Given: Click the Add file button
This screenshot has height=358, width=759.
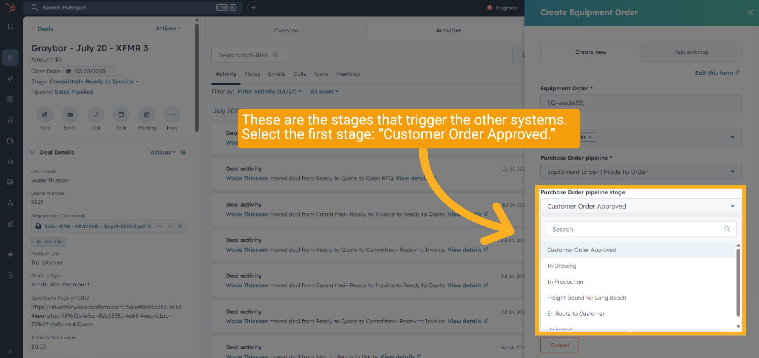Looking at the screenshot, I should point(49,241).
